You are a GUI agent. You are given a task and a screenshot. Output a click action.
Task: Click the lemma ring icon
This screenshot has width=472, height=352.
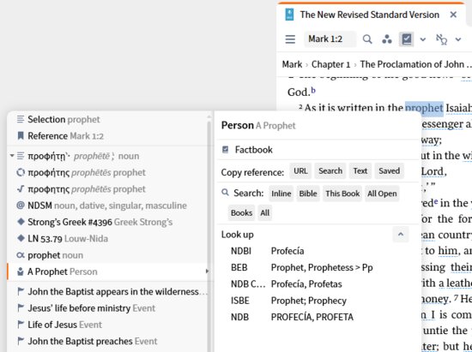point(21,172)
